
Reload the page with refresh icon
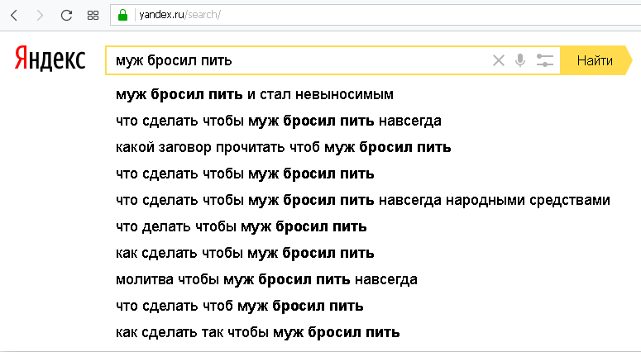pyautogui.click(x=66, y=16)
